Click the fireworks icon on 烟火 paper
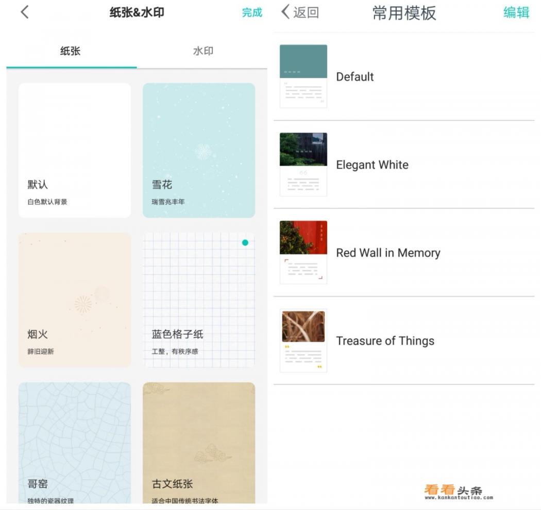The width and height of the screenshot is (541, 510). 83,304
